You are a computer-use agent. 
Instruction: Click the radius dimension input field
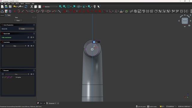pos(96,42)
